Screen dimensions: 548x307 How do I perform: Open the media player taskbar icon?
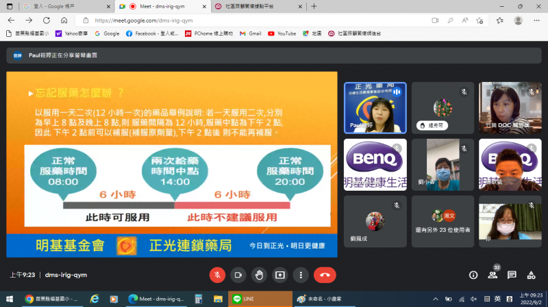click(x=114, y=299)
